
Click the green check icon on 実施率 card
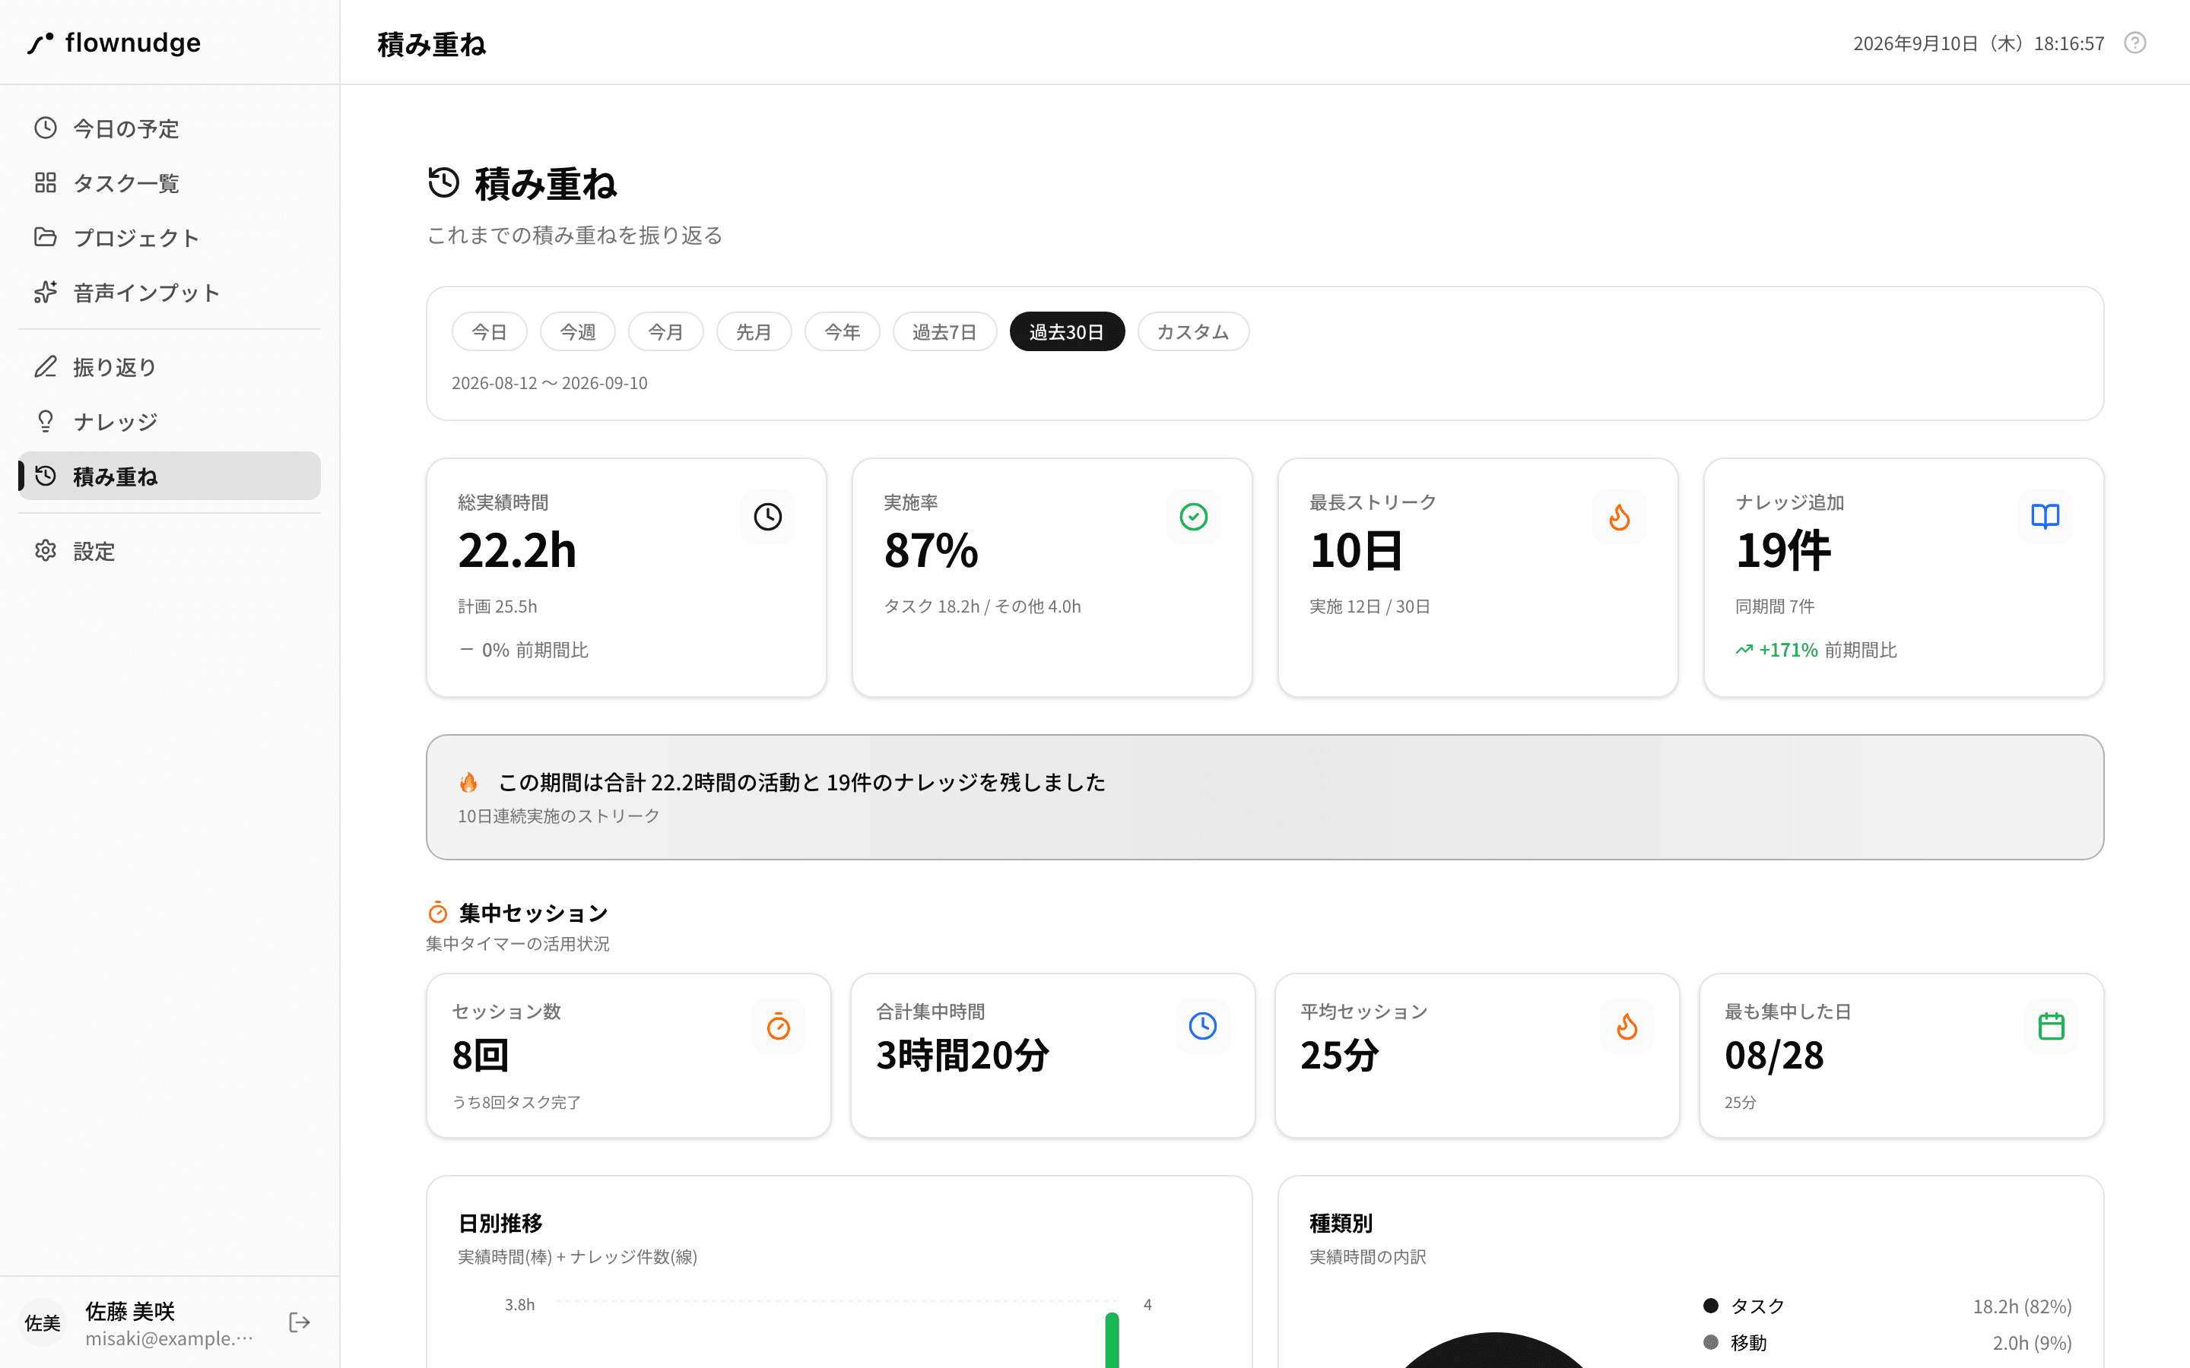(1194, 517)
